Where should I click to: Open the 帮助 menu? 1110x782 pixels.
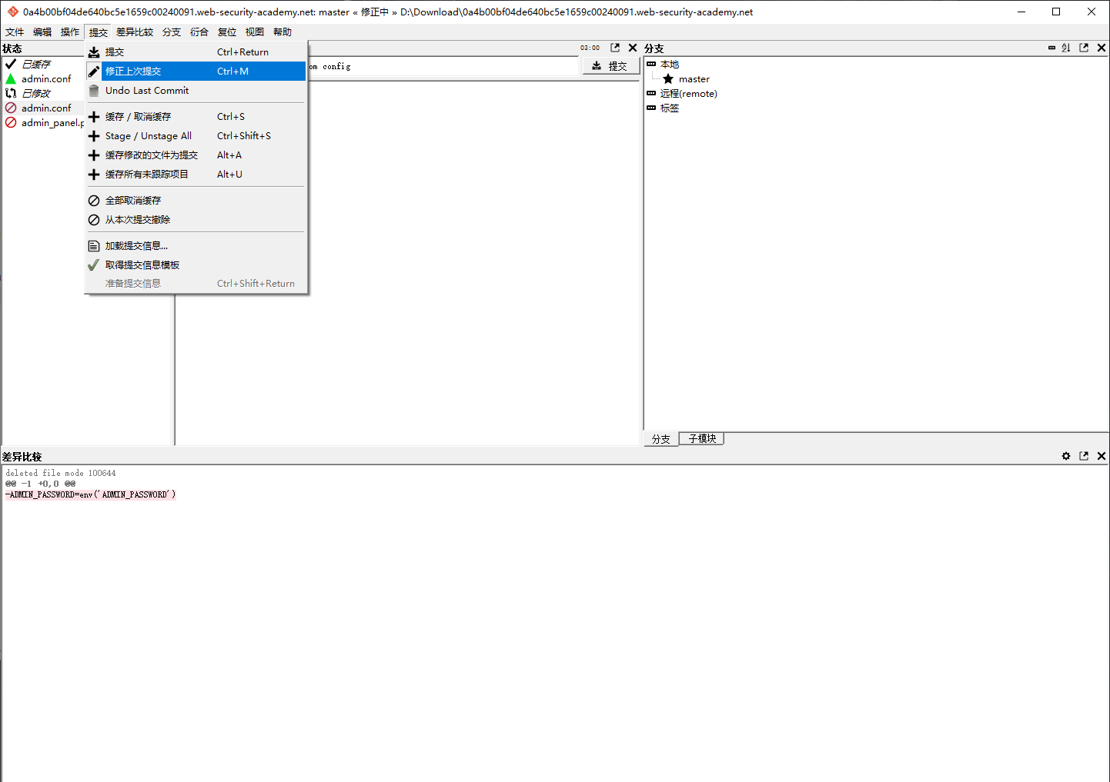coord(283,32)
